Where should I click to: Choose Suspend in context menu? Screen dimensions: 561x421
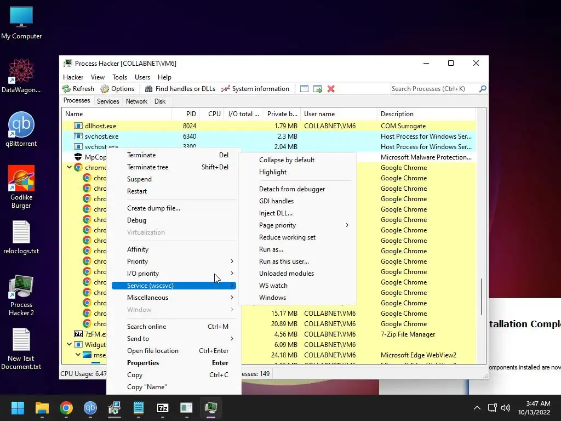174,179
